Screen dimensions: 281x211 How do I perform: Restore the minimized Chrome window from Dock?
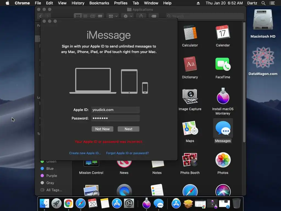tap(200, 204)
